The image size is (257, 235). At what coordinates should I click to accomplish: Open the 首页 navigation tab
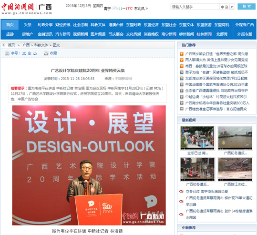(10, 25)
